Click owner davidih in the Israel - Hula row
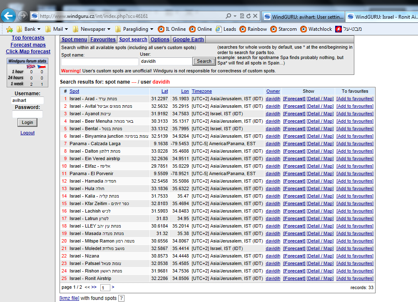The width and height of the screenshot is (418, 302). pyautogui.click(x=273, y=188)
